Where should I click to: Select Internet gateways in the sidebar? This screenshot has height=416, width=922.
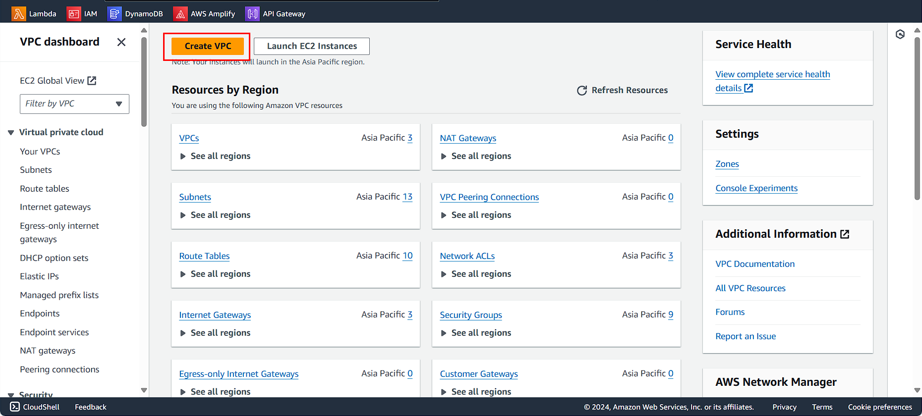pyautogui.click(x=56, y=207)
